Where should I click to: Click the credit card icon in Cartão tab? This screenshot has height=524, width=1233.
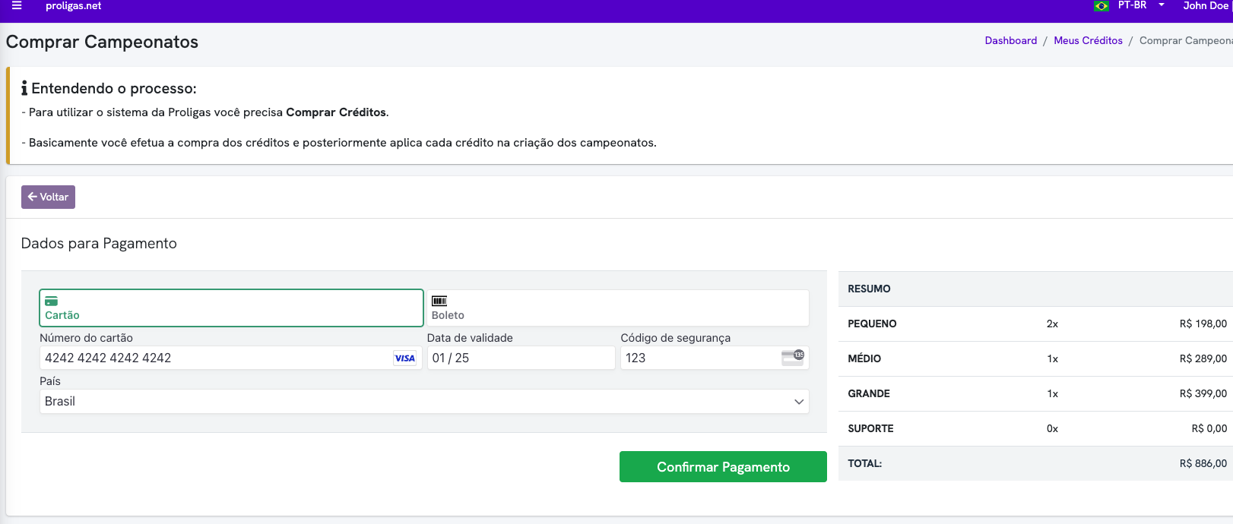52,301
